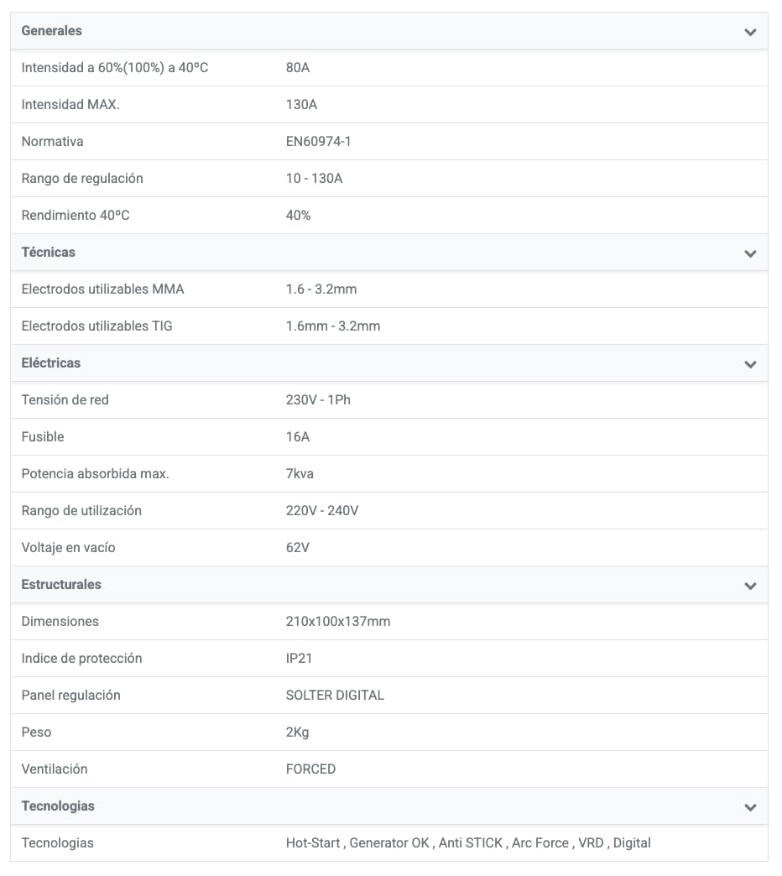Click the Dimensiones value 210x100x137mm

338,622
